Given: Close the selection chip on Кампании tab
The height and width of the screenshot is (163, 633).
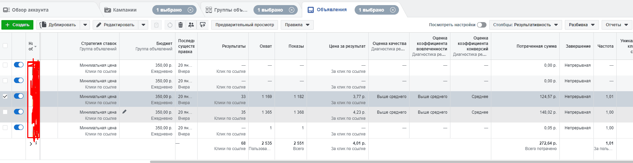Looking at the screenshot, I should (x=190, y=10).
